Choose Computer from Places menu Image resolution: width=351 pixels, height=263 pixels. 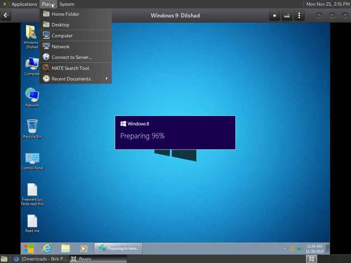tap(76, 36)
